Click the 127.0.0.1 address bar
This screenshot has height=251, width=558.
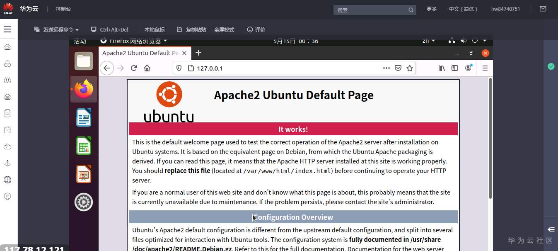click(x=294, y=68)
